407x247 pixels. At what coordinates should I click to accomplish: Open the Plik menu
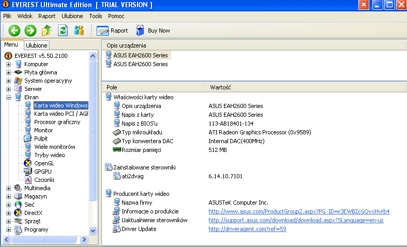[x=7, y=16]
